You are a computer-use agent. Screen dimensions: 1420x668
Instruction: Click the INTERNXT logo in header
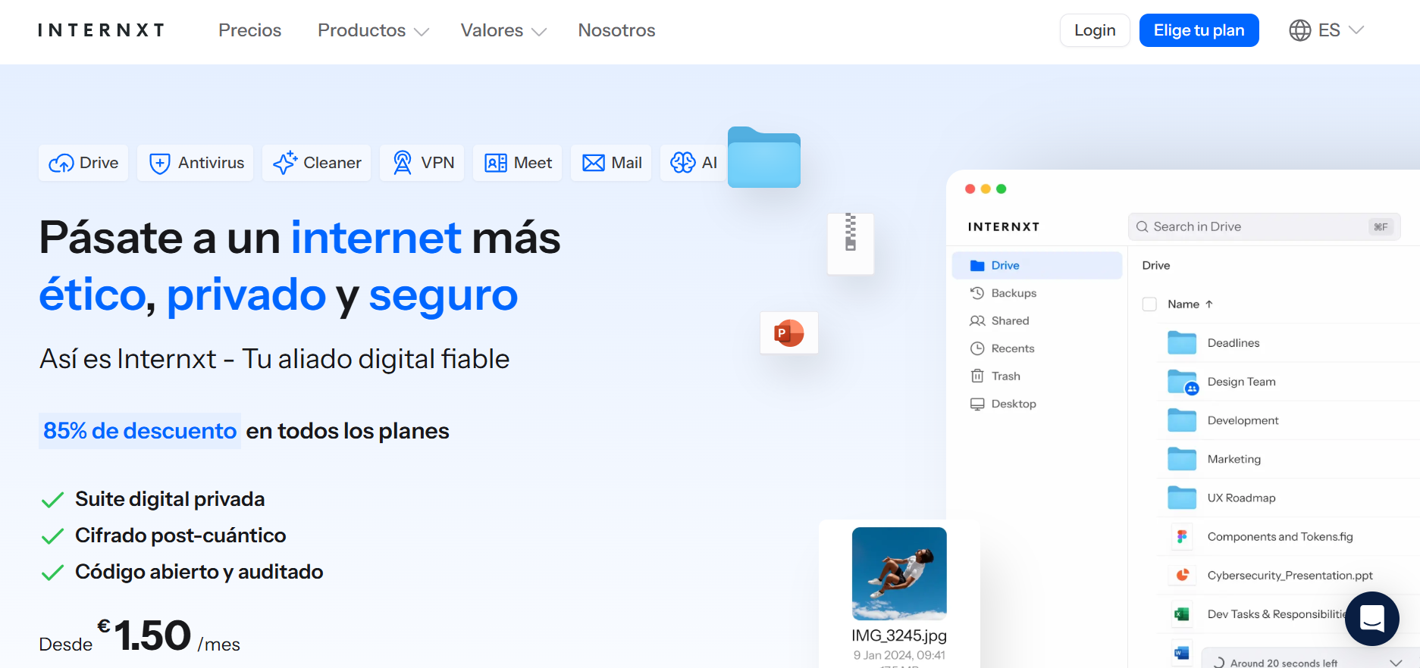click(101, 30)
